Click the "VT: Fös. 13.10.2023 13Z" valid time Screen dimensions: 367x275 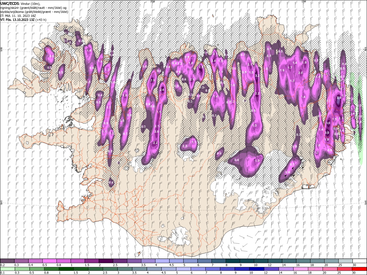18,20
